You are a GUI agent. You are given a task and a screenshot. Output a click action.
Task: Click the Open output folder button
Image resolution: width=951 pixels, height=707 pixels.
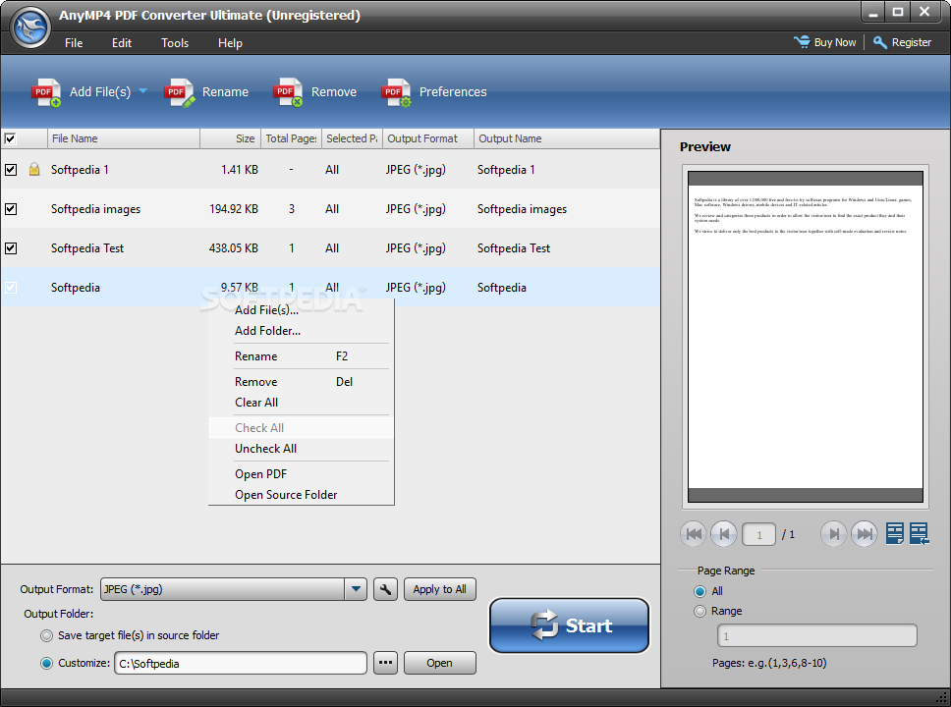[440, 663]
